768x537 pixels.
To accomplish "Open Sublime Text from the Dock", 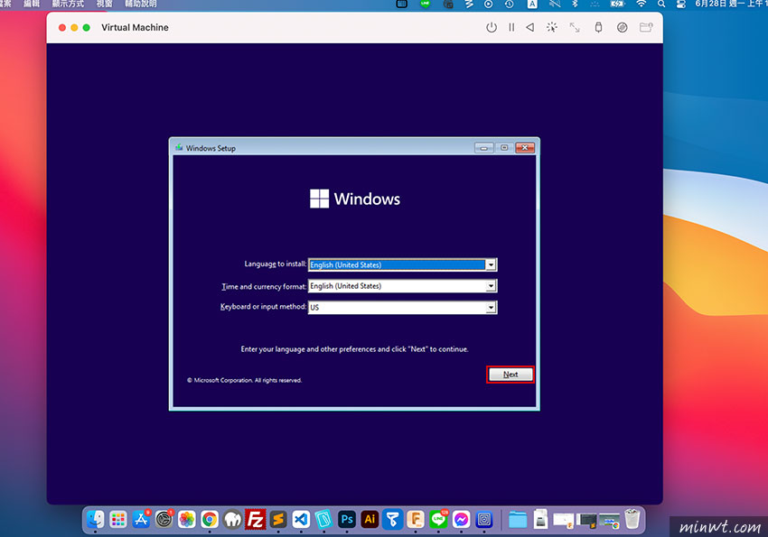I will coord(278,519).
